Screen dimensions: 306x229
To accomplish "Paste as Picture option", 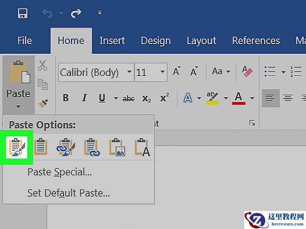I will tap(116, 148).
